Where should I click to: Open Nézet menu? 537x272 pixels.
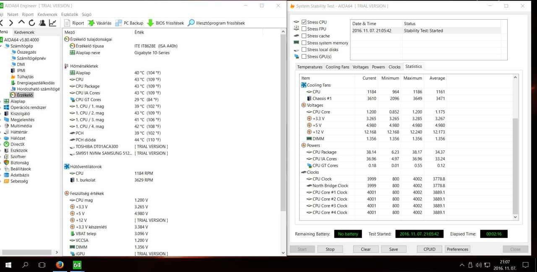click(x=13, y=14)
